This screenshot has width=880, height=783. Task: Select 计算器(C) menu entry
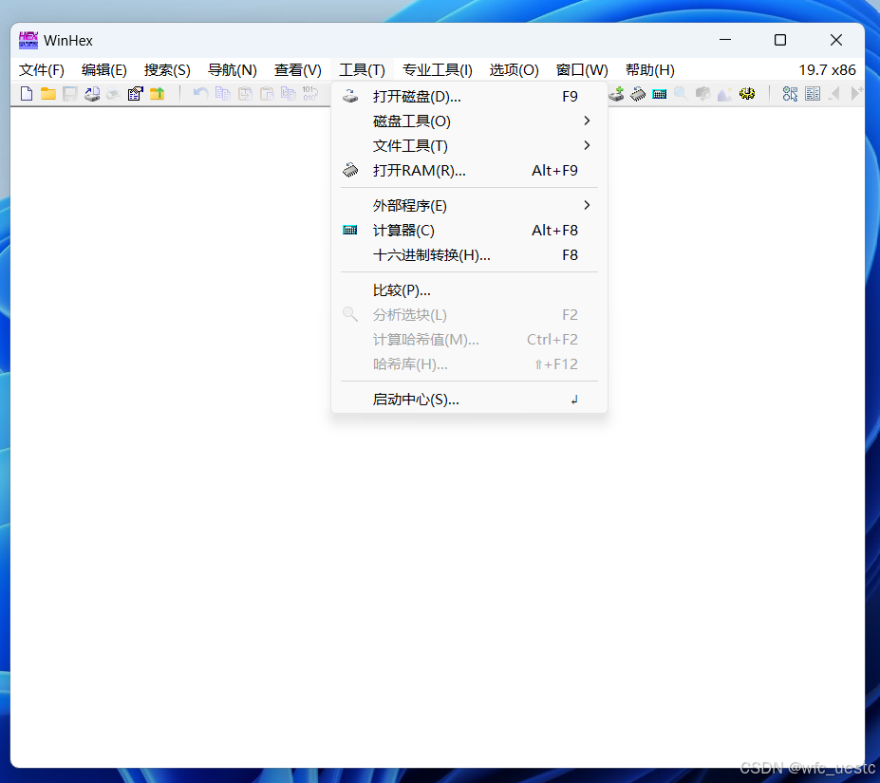pyautogui.click(x=469, y=230)
